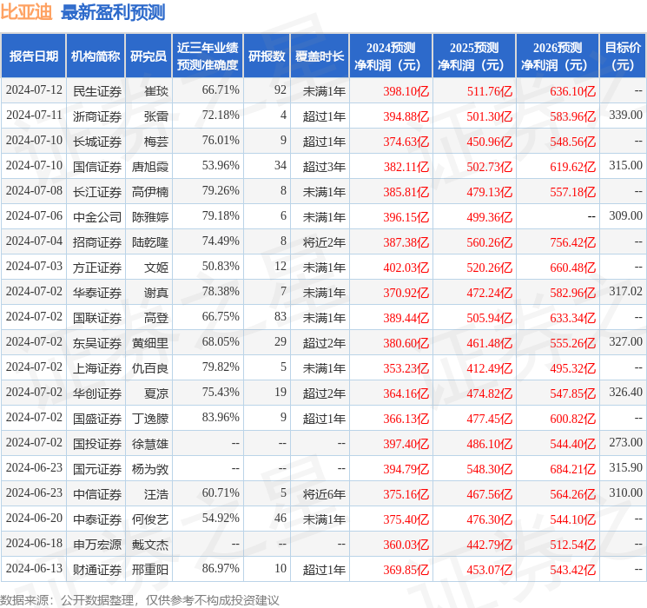647x608 pixels.
Task: Select 中金公司 institution cell
Action: point(97,216)
